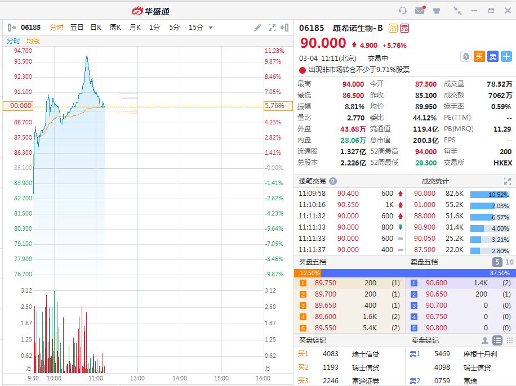Click the 成交量 value 78.52万
This screenshot has height=386, width=516.
point(499,84)
